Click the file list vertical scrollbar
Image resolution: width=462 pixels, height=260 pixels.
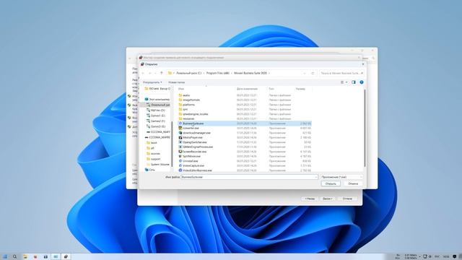365,129
